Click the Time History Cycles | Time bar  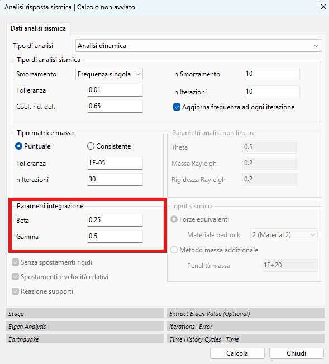pyautogui.click(x=246, y=339)
